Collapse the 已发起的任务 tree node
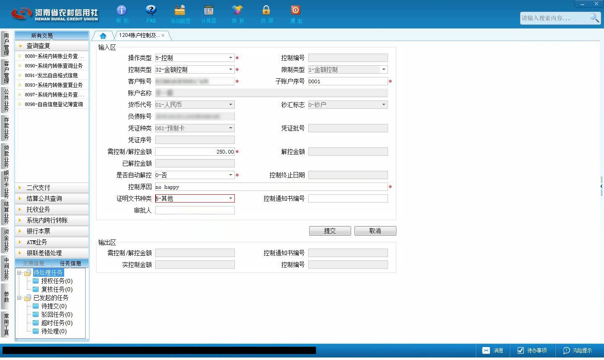 (19, 298)
